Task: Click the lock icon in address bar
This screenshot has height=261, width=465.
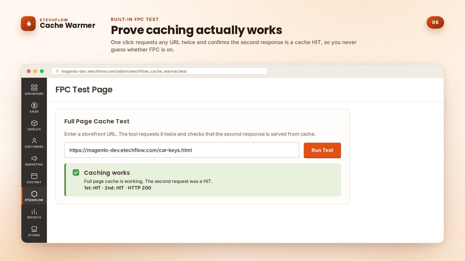Action: click(x=57, y=71)
